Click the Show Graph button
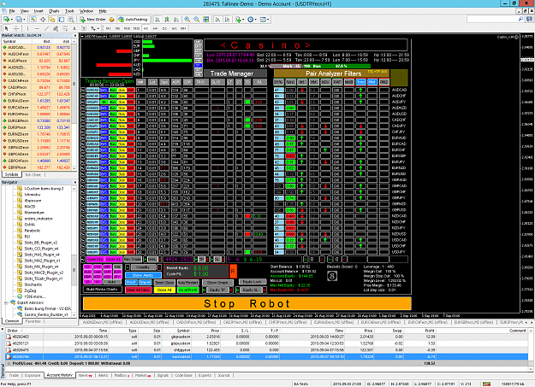The height and width of the screenshot is (387, 535). [x=217, y=283]
